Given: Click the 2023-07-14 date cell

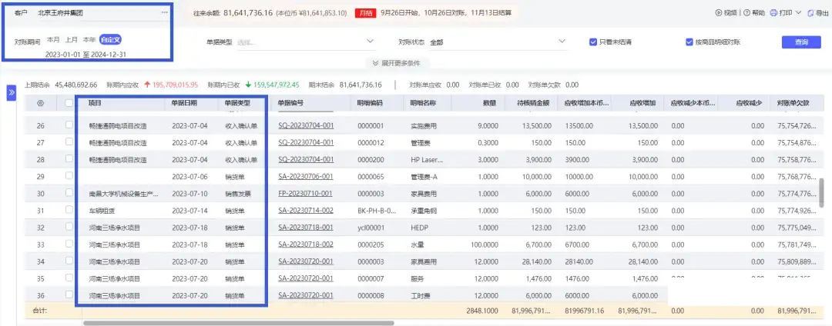Looking at the screenshot, I should coord(190,211).
